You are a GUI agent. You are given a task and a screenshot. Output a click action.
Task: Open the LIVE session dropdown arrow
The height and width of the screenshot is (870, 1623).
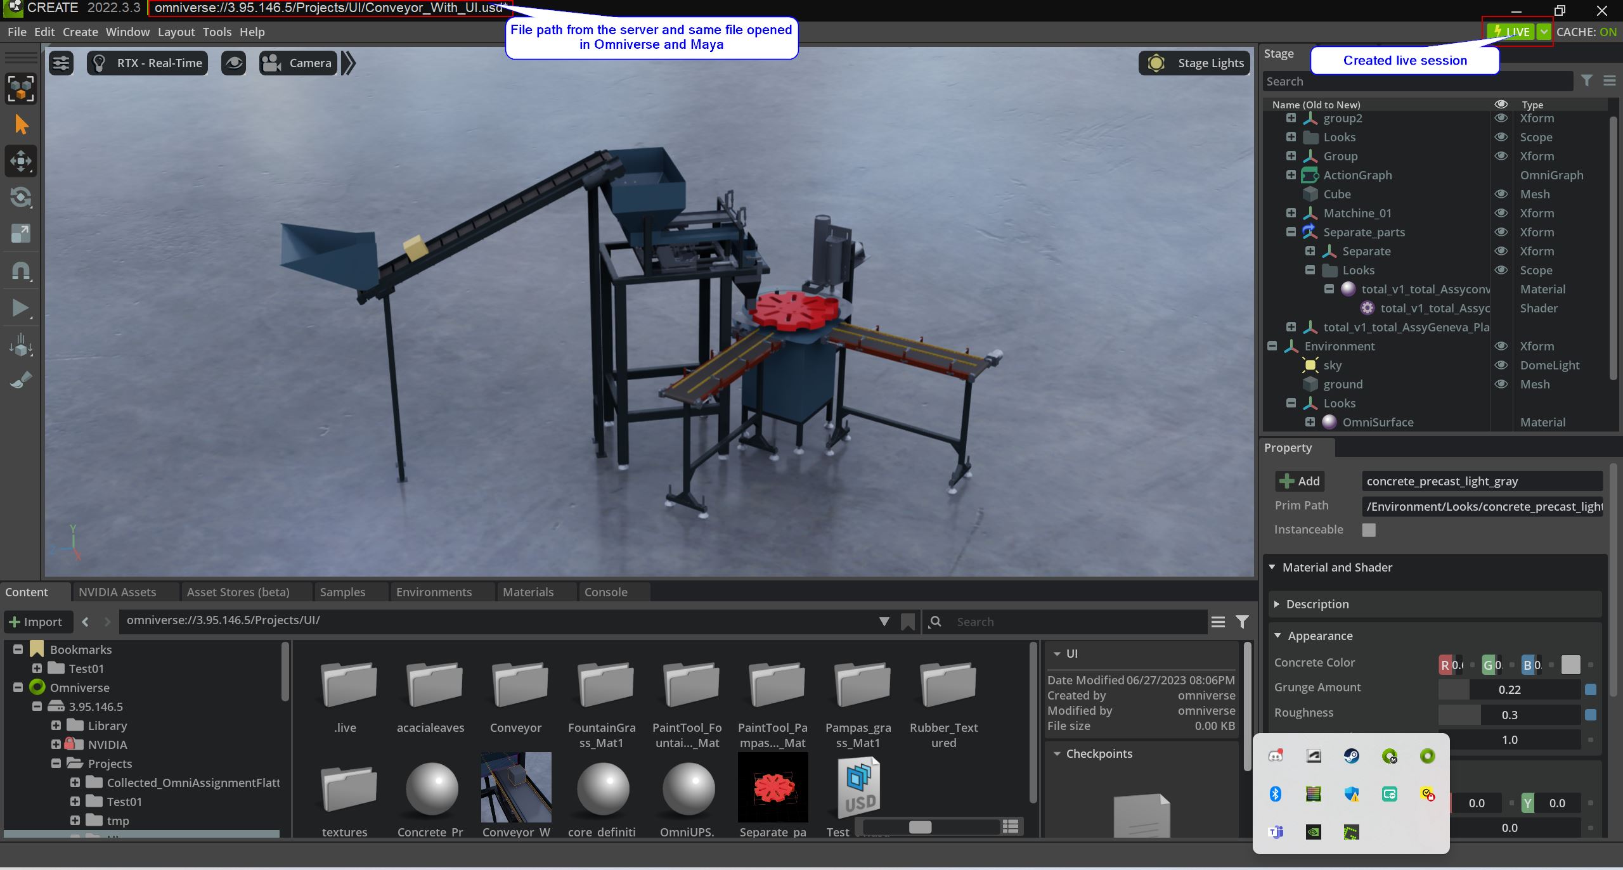(x=1544, y=32)
